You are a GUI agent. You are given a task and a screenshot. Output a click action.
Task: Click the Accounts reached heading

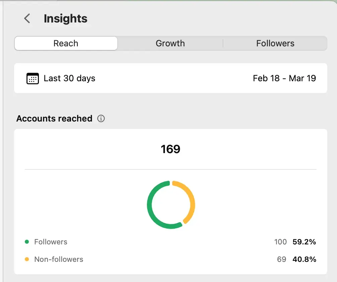click(x=54, y=119)
